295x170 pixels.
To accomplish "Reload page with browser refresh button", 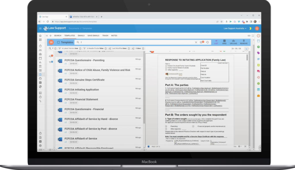I will click(x=48, y=22).
